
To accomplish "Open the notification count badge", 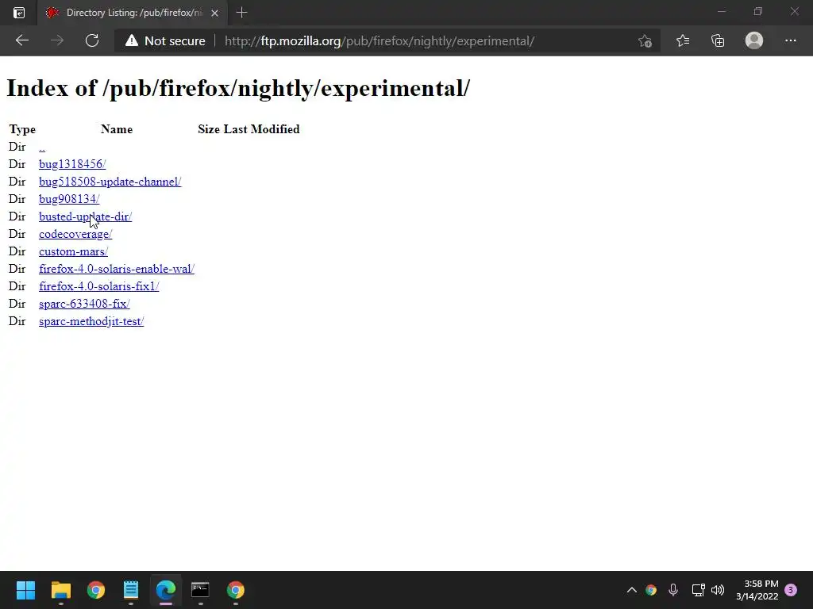I will click(791, 590).
